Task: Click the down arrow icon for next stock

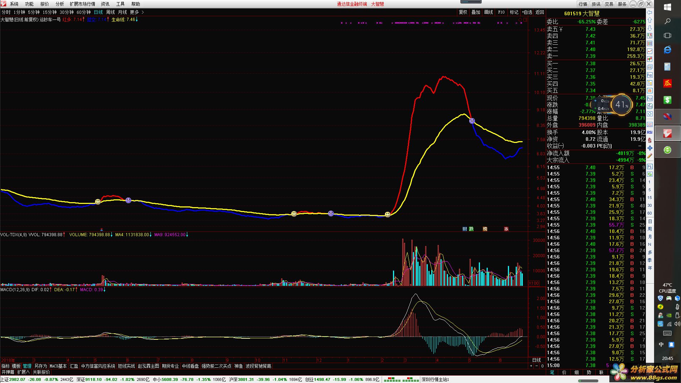Action: pyautogui.click(x=649, y=28)
